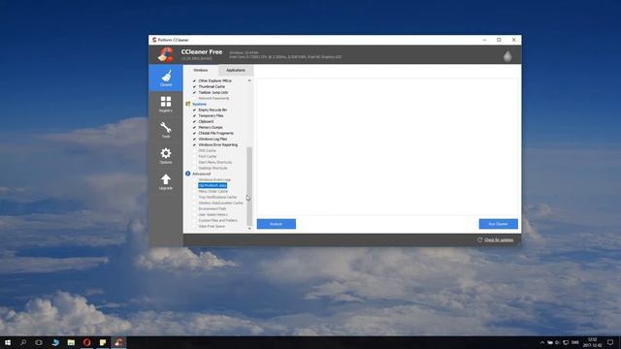Viewport: 621px width, 349px height.
Task: Open Sticky Notes from taskbar
Action: pos(103,342)
